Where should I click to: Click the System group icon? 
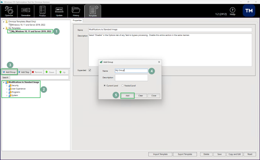(10, 95)
